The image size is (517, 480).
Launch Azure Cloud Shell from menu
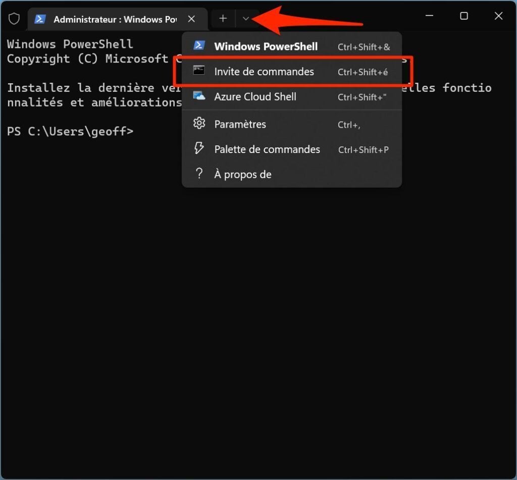pyautogui.click(x=292, y=96)
